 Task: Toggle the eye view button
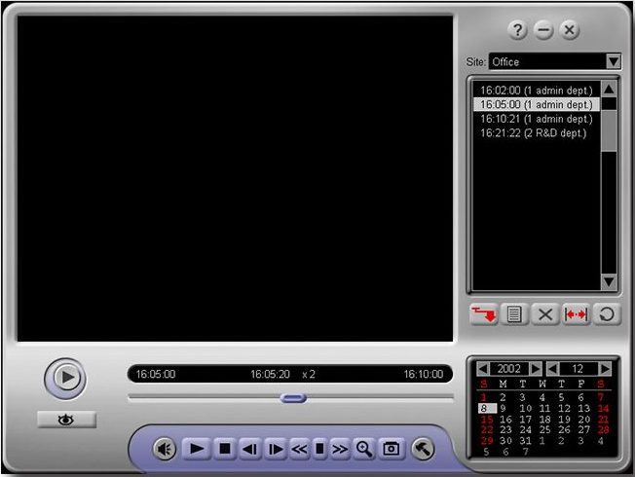66,420
